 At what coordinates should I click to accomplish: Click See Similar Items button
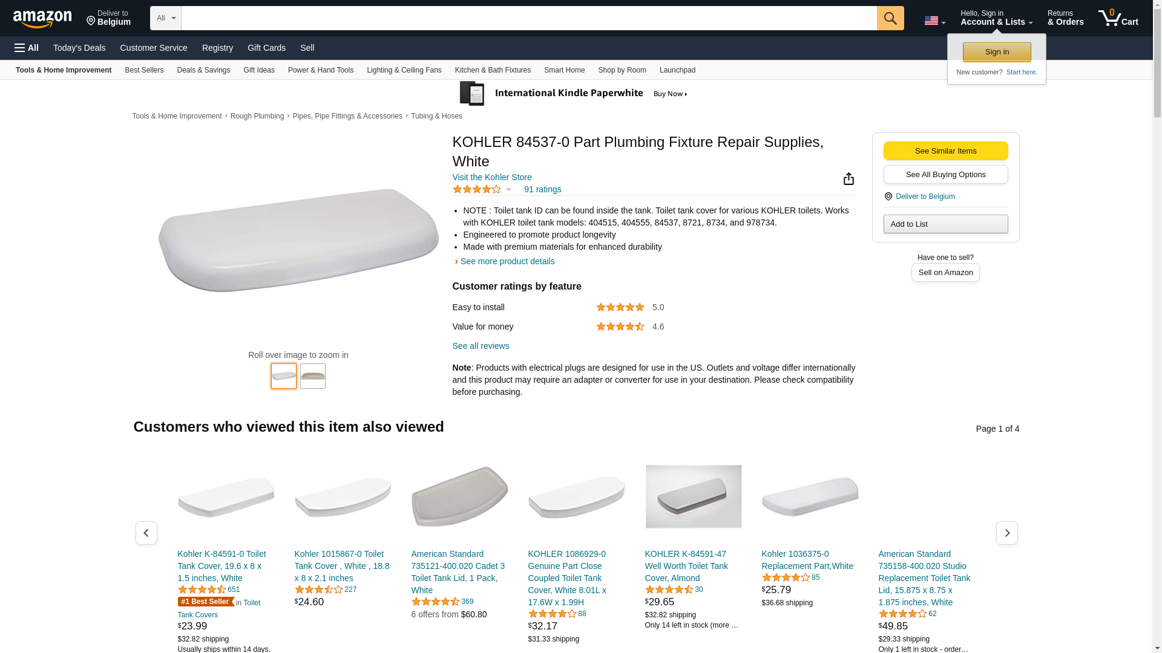tap(945, 151)
